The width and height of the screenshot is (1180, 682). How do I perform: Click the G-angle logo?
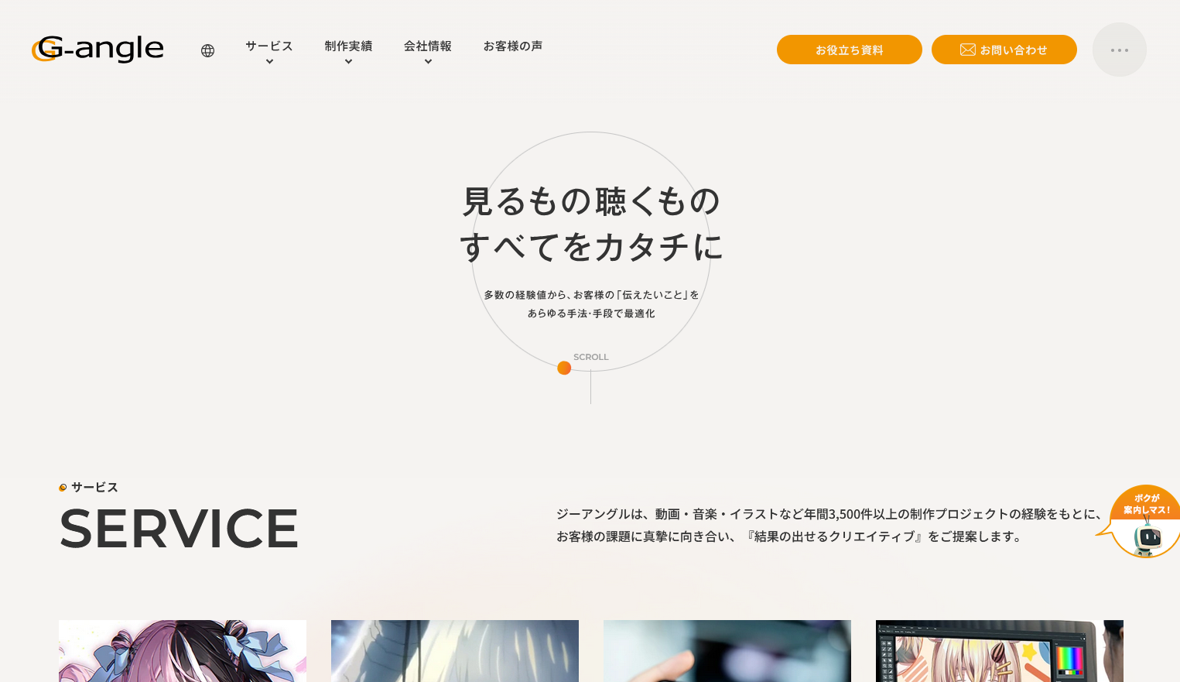pos(97,49)
